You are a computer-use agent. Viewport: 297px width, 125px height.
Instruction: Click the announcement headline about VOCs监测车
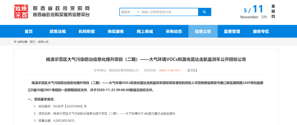[x=146, y=59]
